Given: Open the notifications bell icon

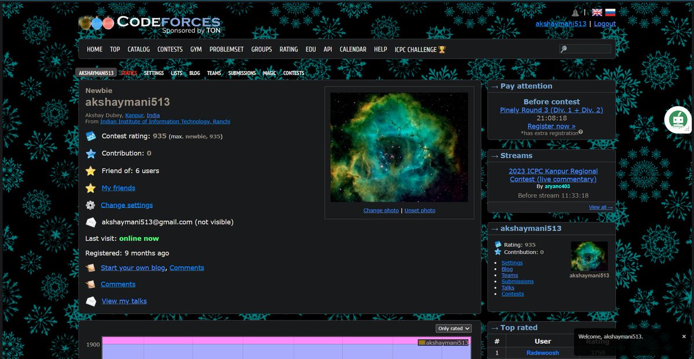Looking at the screenshot, I should [575, 12].
